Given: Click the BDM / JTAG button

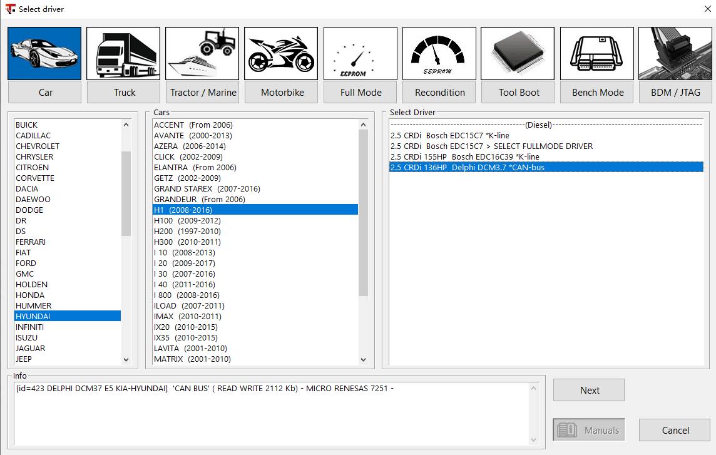Looking at the screenshot, I should (676, 92).
